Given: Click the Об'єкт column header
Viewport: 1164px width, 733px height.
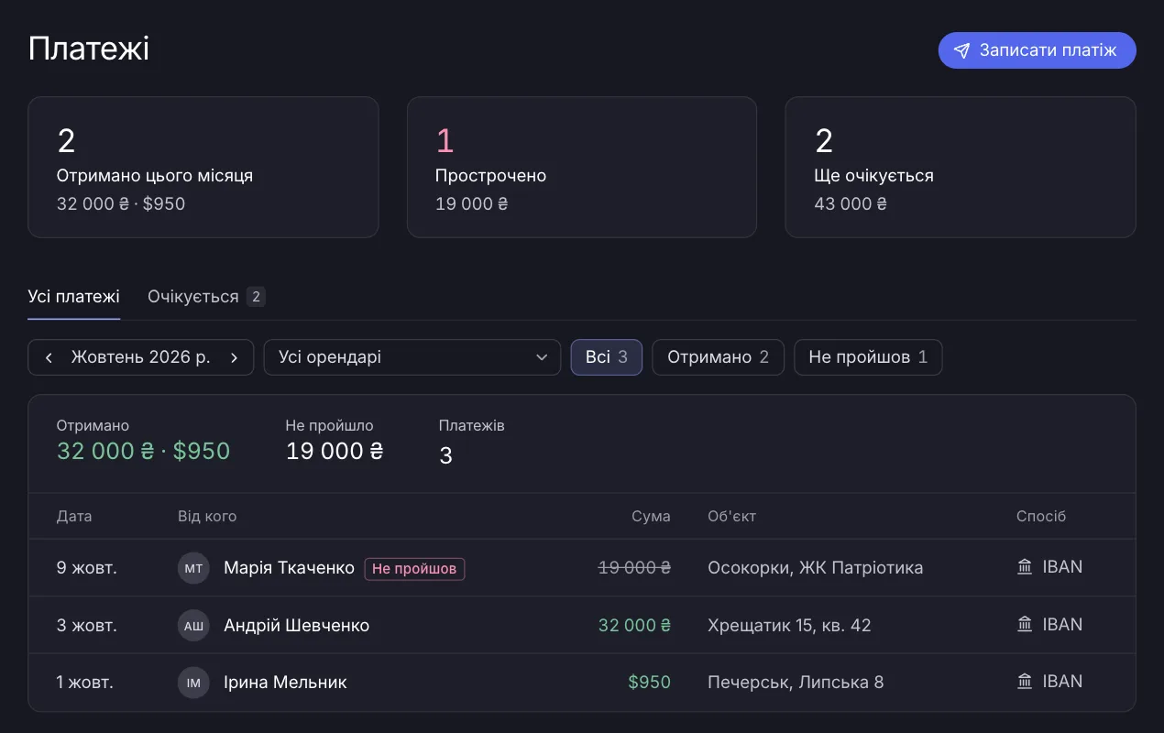Looking at the screenshot, I should 731,517.
